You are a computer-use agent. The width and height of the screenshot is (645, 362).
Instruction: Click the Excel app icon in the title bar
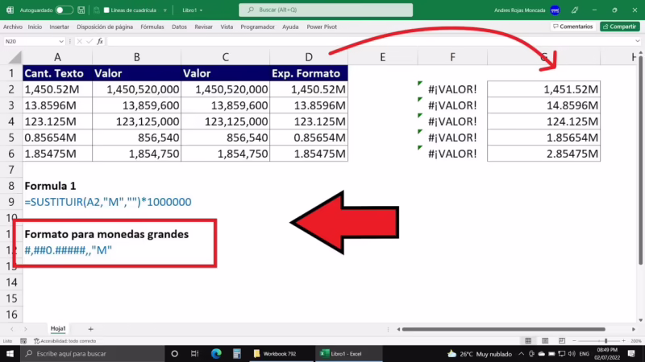[x=10, y=10]
